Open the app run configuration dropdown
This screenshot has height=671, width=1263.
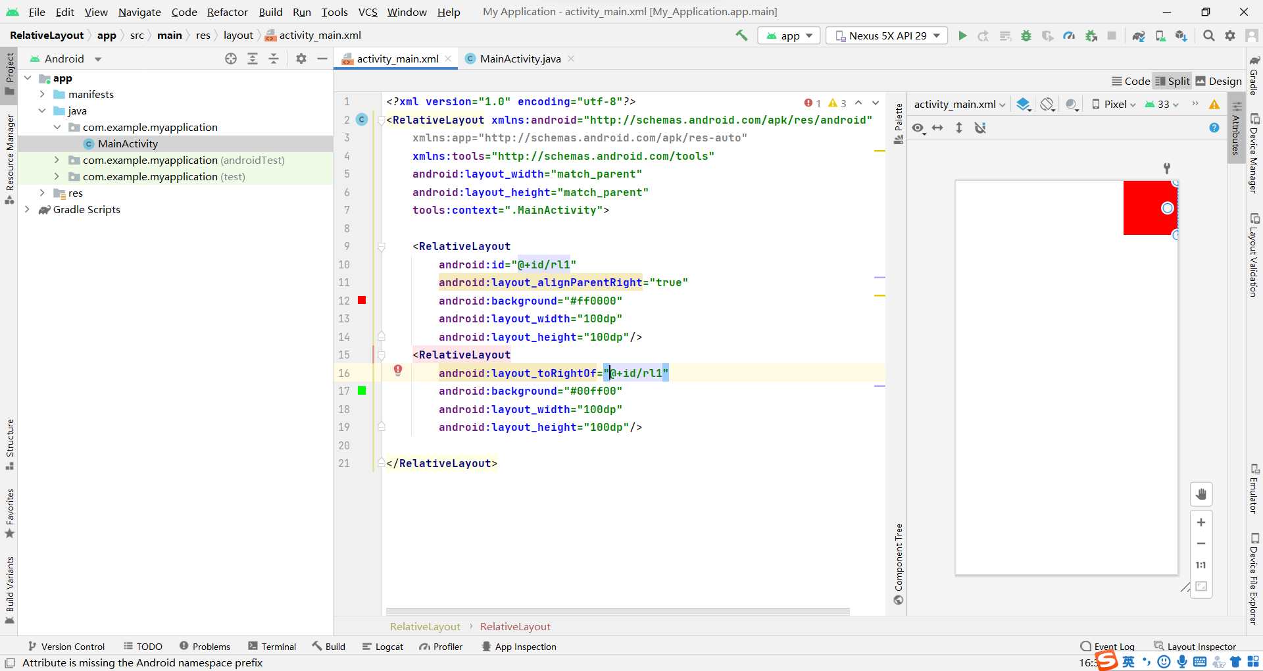click(x=788, y=36)
